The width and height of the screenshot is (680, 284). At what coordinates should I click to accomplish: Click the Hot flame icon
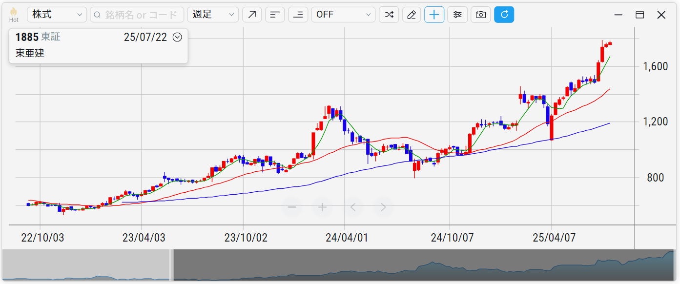[x=14, y=14]
